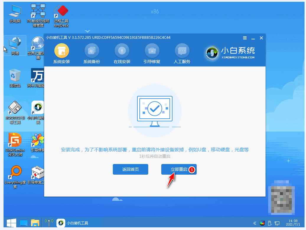Select the 系统备份 label
This screenshot has height=230, width=306.
pyautogui.click(x=92, y=62)
